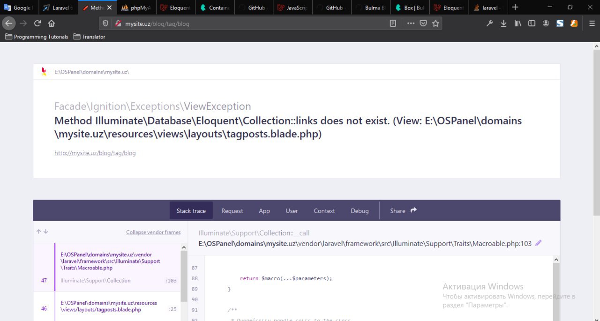The width and height of the screenshot is (600, 321).
Task: Click the pencil edit icon beside Macroable.php:103
Action: [539, 243]
